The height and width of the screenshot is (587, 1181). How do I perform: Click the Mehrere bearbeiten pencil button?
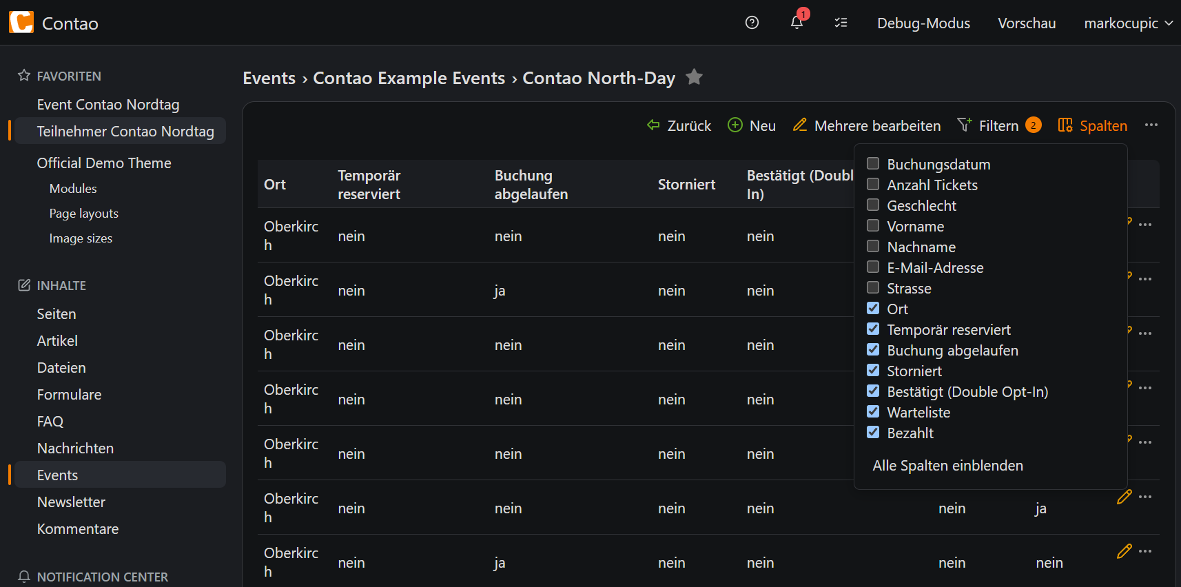867,125
